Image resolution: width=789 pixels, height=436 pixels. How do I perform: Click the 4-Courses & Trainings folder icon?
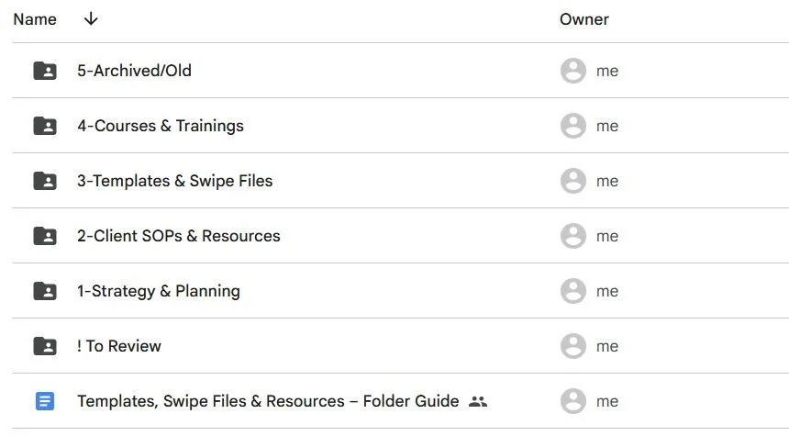pos(44,126)
